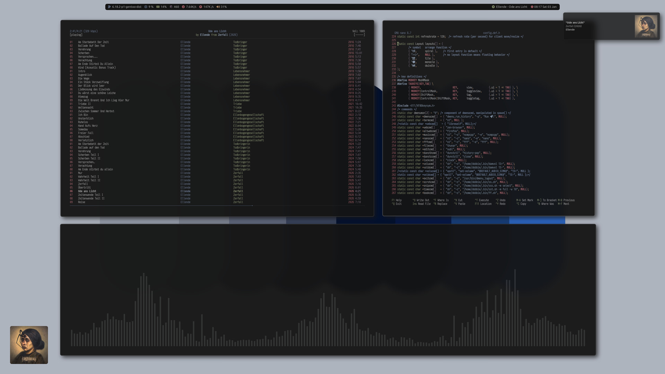Click the upload speed icon showing 147K/s

pyautogui.click(x=201, y=7)
